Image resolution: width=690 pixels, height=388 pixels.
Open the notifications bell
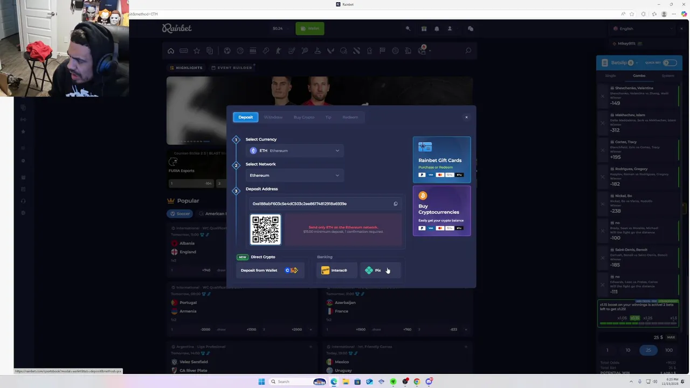437,29
